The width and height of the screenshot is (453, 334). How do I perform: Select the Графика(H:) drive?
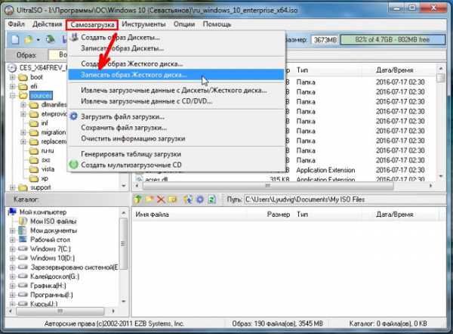click(x=48, y=286)
